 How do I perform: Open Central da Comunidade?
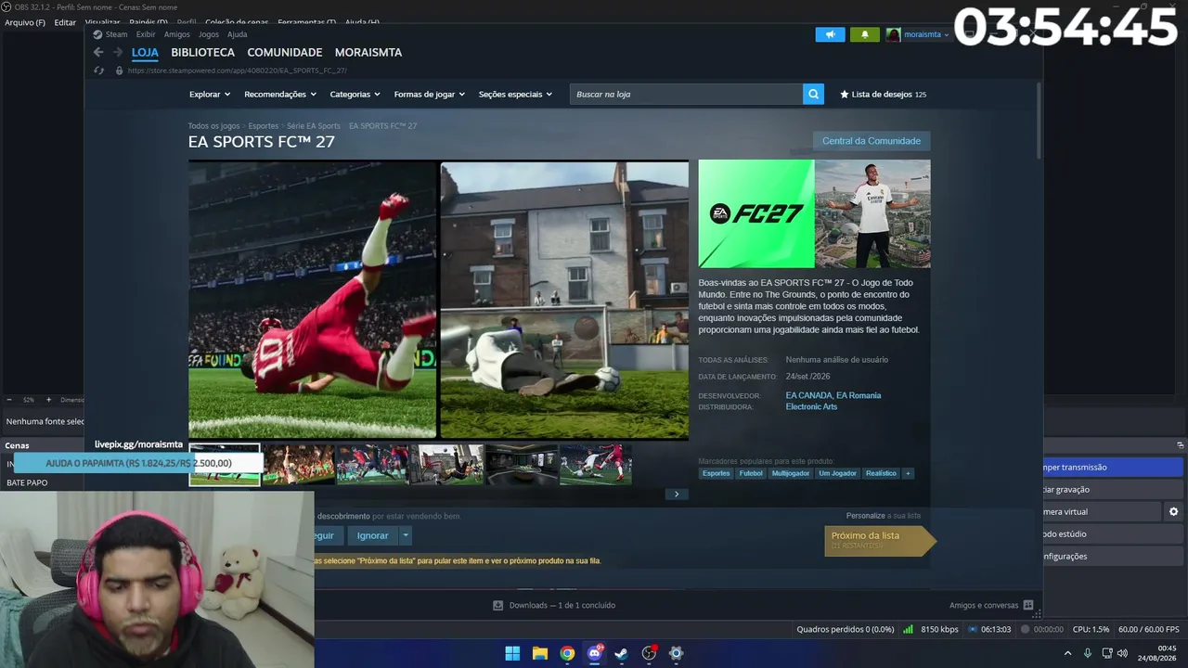(872, 141)
